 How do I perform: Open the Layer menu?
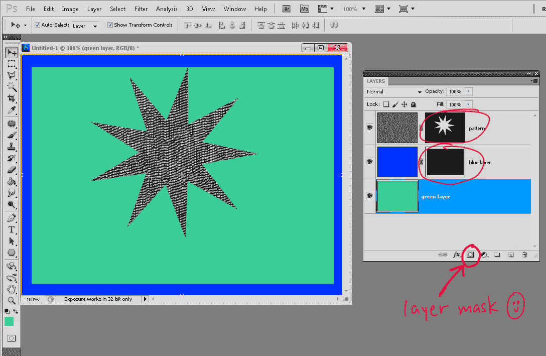pos(94,9)
